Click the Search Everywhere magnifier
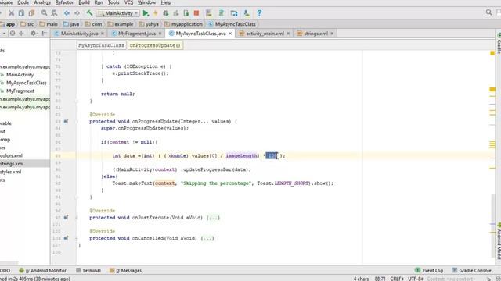 pos(488,12)
